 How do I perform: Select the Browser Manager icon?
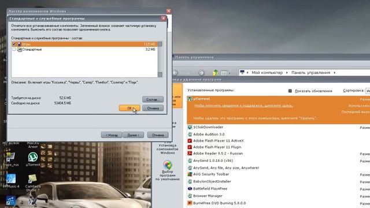[x=190, y=196]
